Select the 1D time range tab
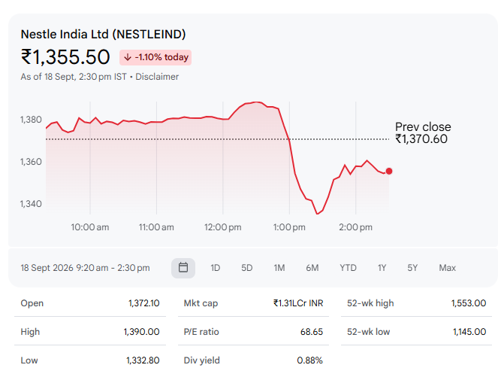Screen dimensions: 501x374 click(216, 268)
